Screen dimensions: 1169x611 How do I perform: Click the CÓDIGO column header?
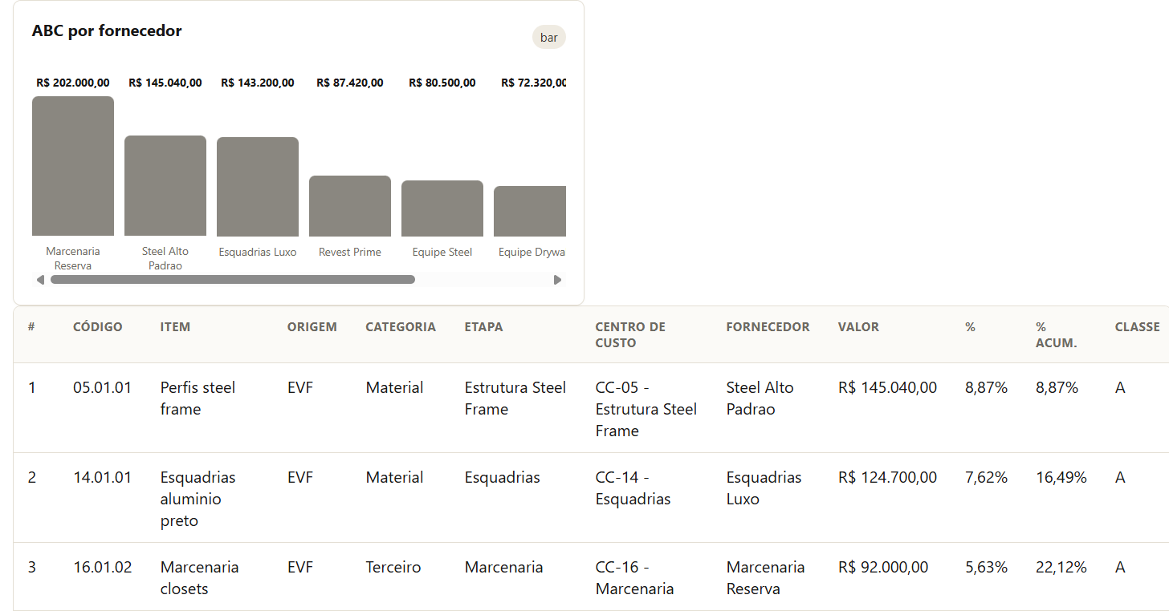coord(98,327)
